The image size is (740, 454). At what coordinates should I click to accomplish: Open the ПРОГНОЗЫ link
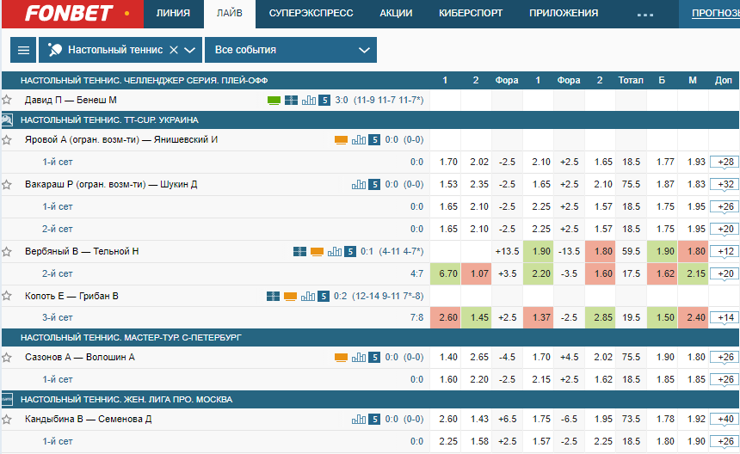pos(715,13)
